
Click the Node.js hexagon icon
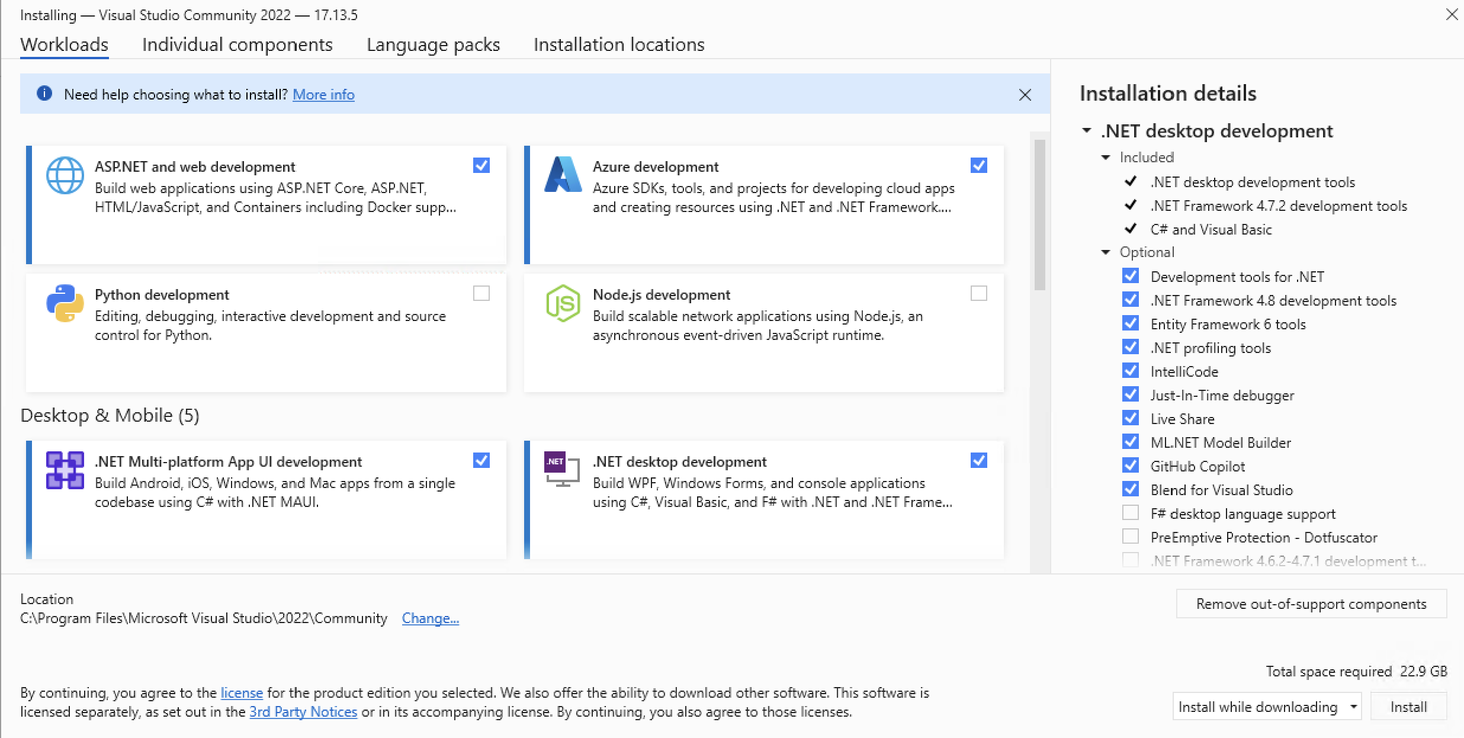563,303
